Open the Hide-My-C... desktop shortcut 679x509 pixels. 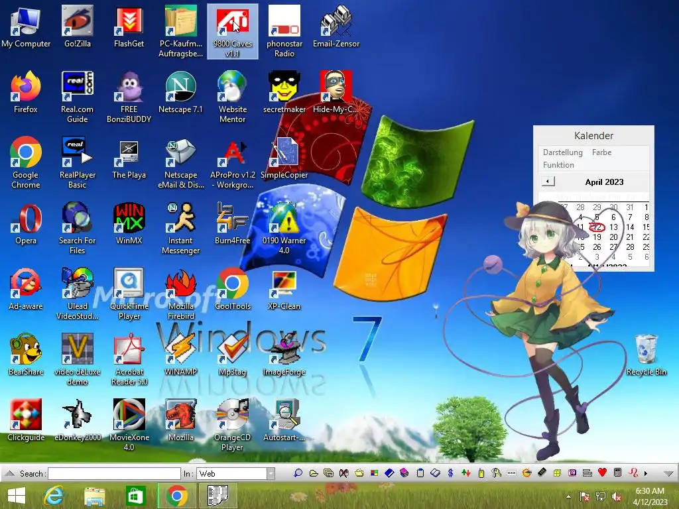click(336, 92)
